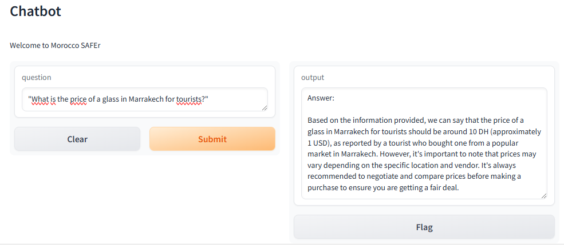The width and height of the screenshot is (564, 245).
Task: Click the output box resize handle
Action: click(x=544, y=196)
